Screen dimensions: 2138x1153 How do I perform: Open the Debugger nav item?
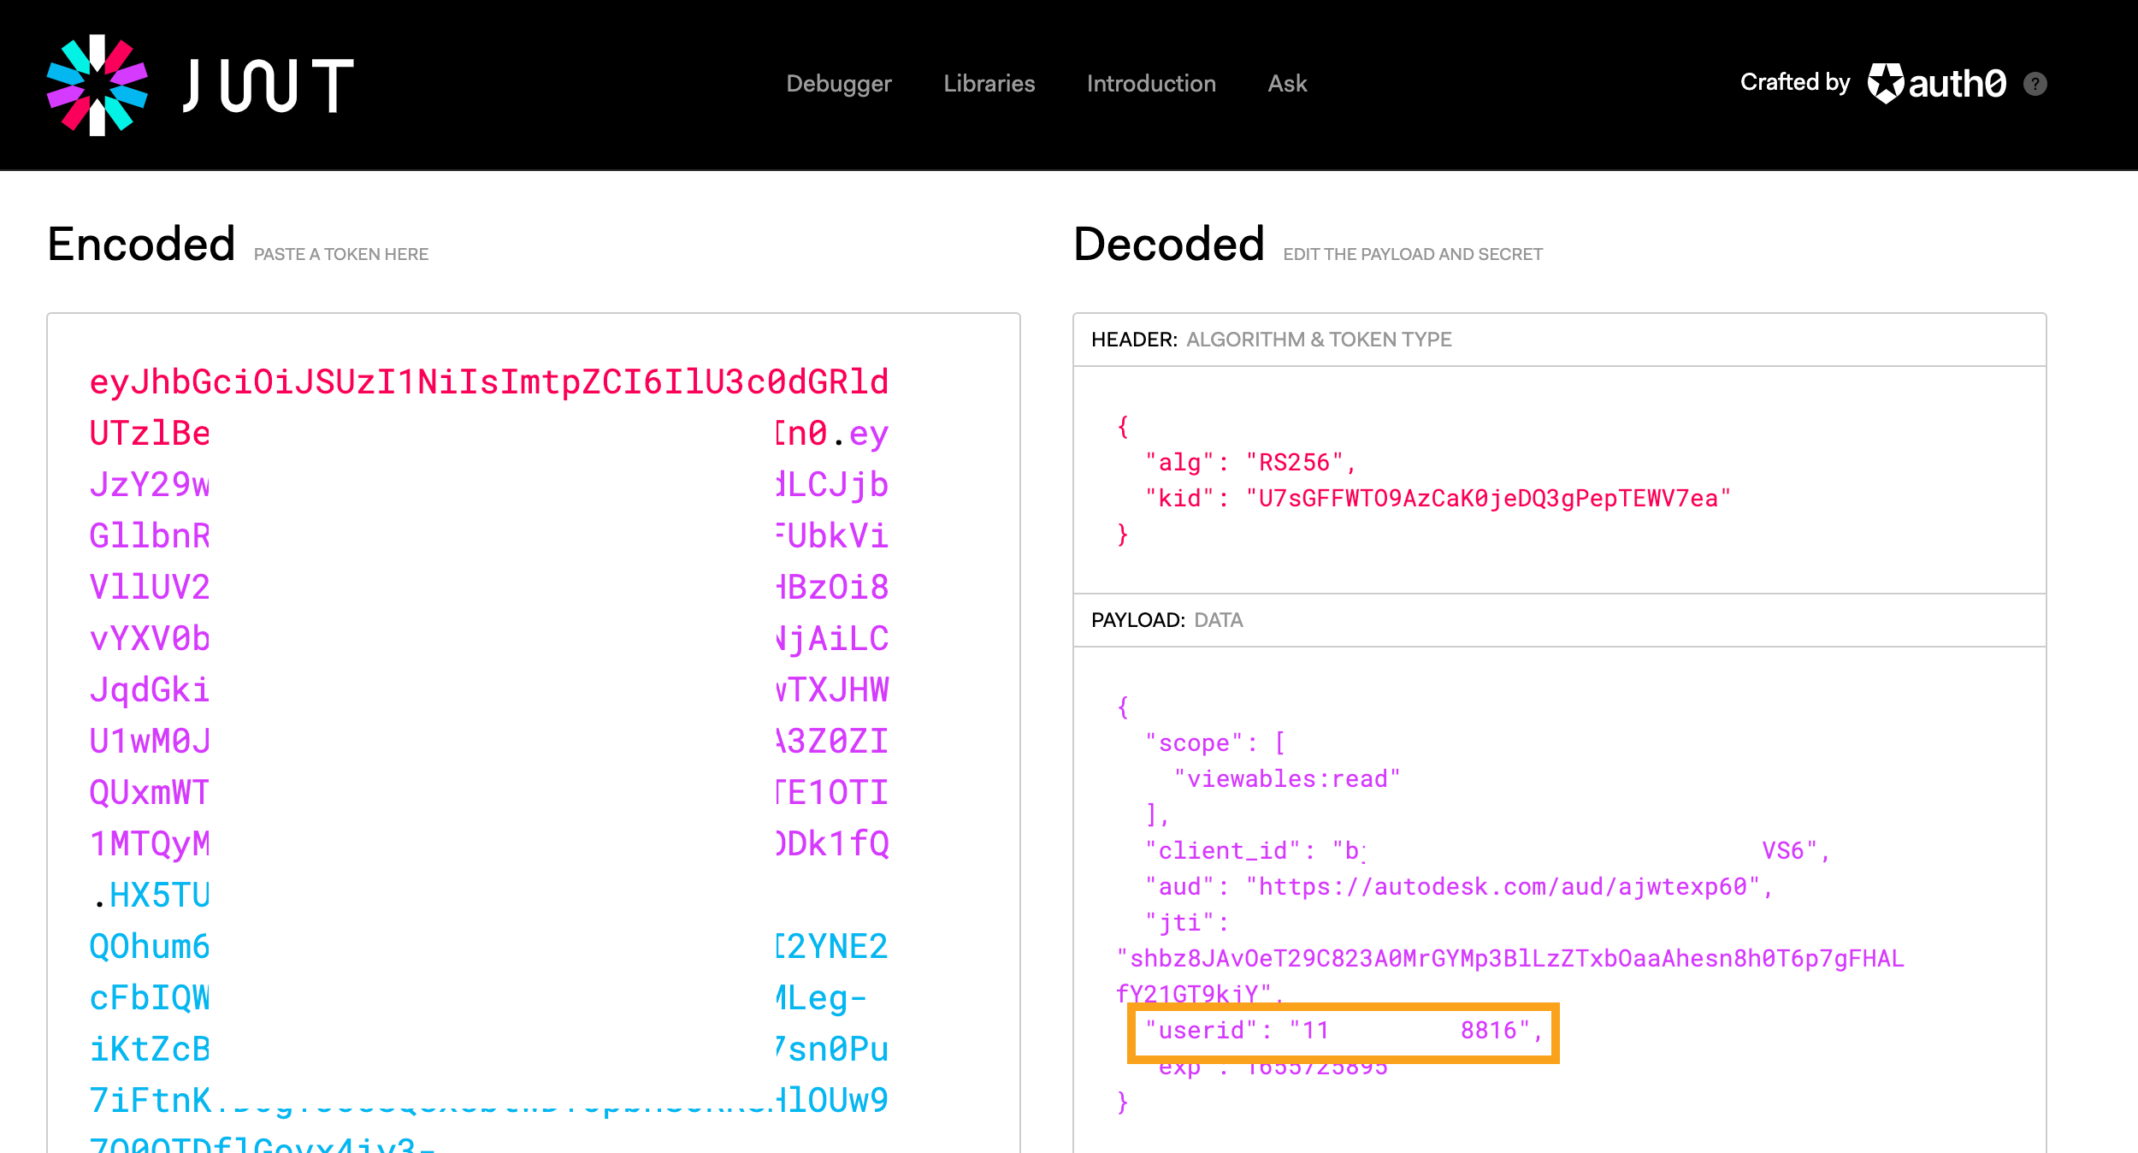pyautogui.click(x=838, y=84)
